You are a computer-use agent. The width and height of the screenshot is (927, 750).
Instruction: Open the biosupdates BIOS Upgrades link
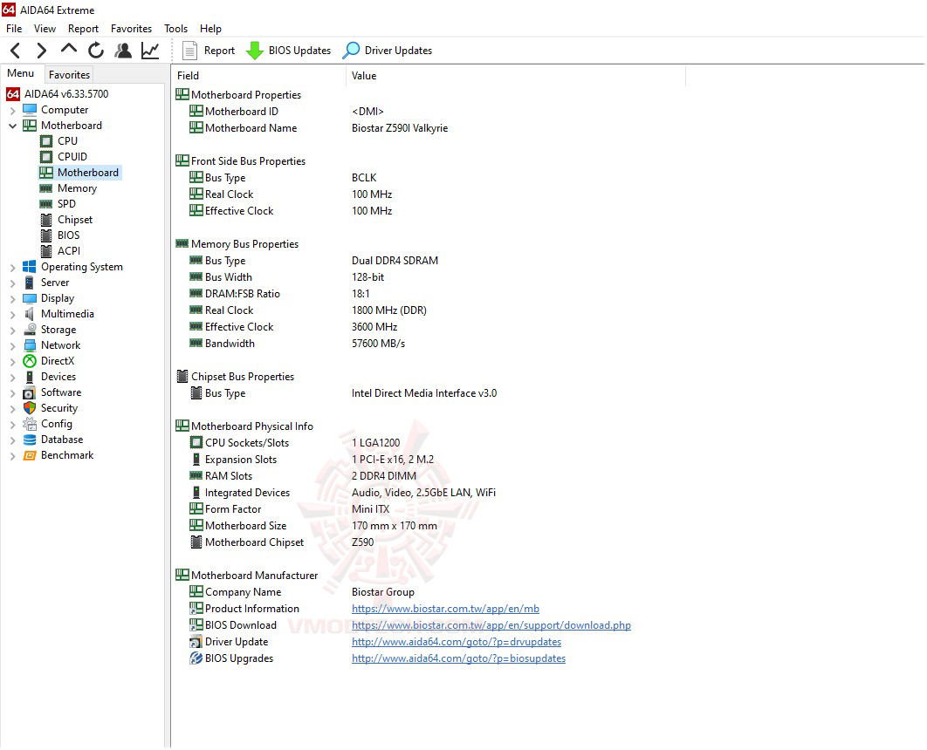click(x=459, y=658)
